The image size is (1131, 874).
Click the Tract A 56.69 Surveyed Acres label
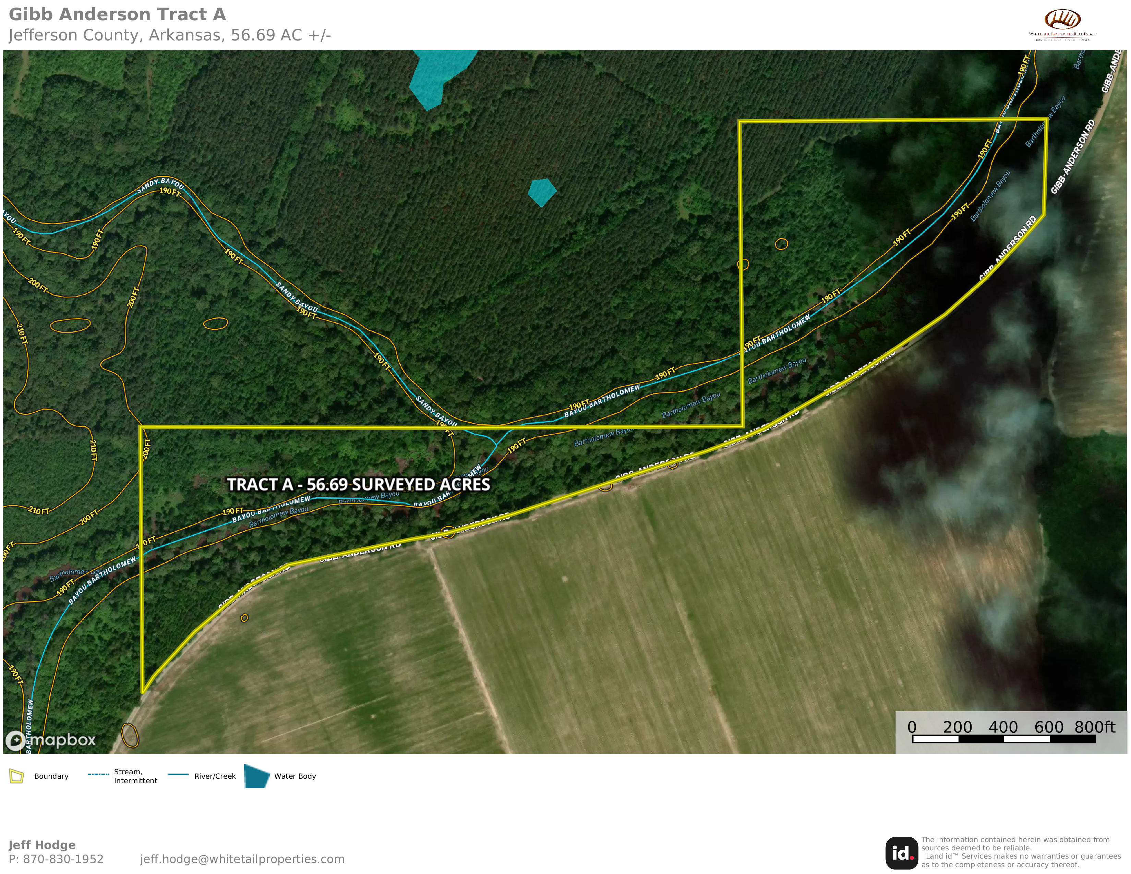[x=358, y=485]
